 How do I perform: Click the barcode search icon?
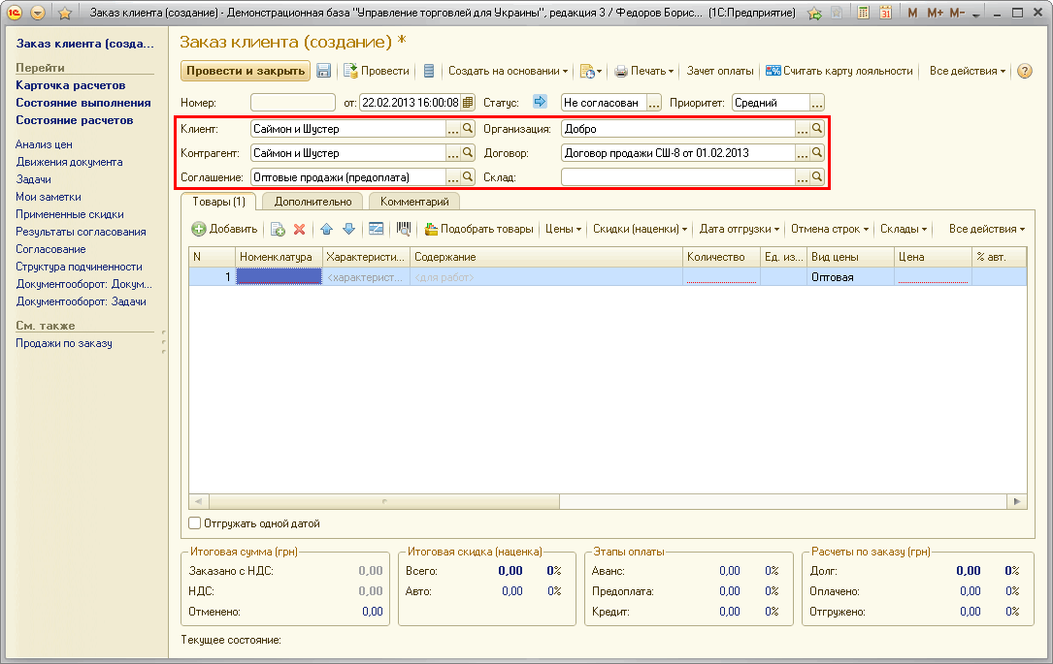coord(404,229)
